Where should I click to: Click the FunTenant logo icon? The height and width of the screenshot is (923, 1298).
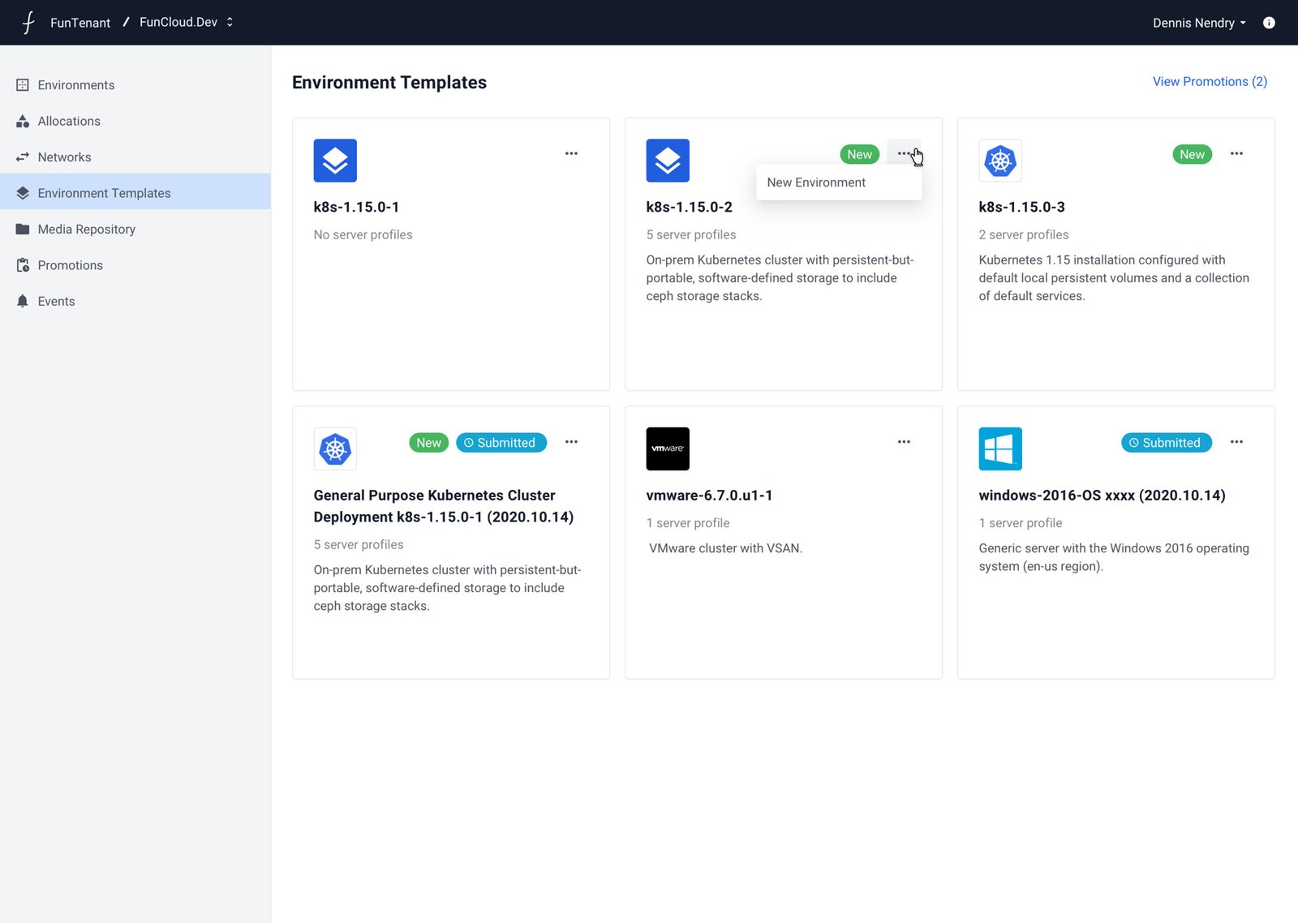(x=28, y=23)
